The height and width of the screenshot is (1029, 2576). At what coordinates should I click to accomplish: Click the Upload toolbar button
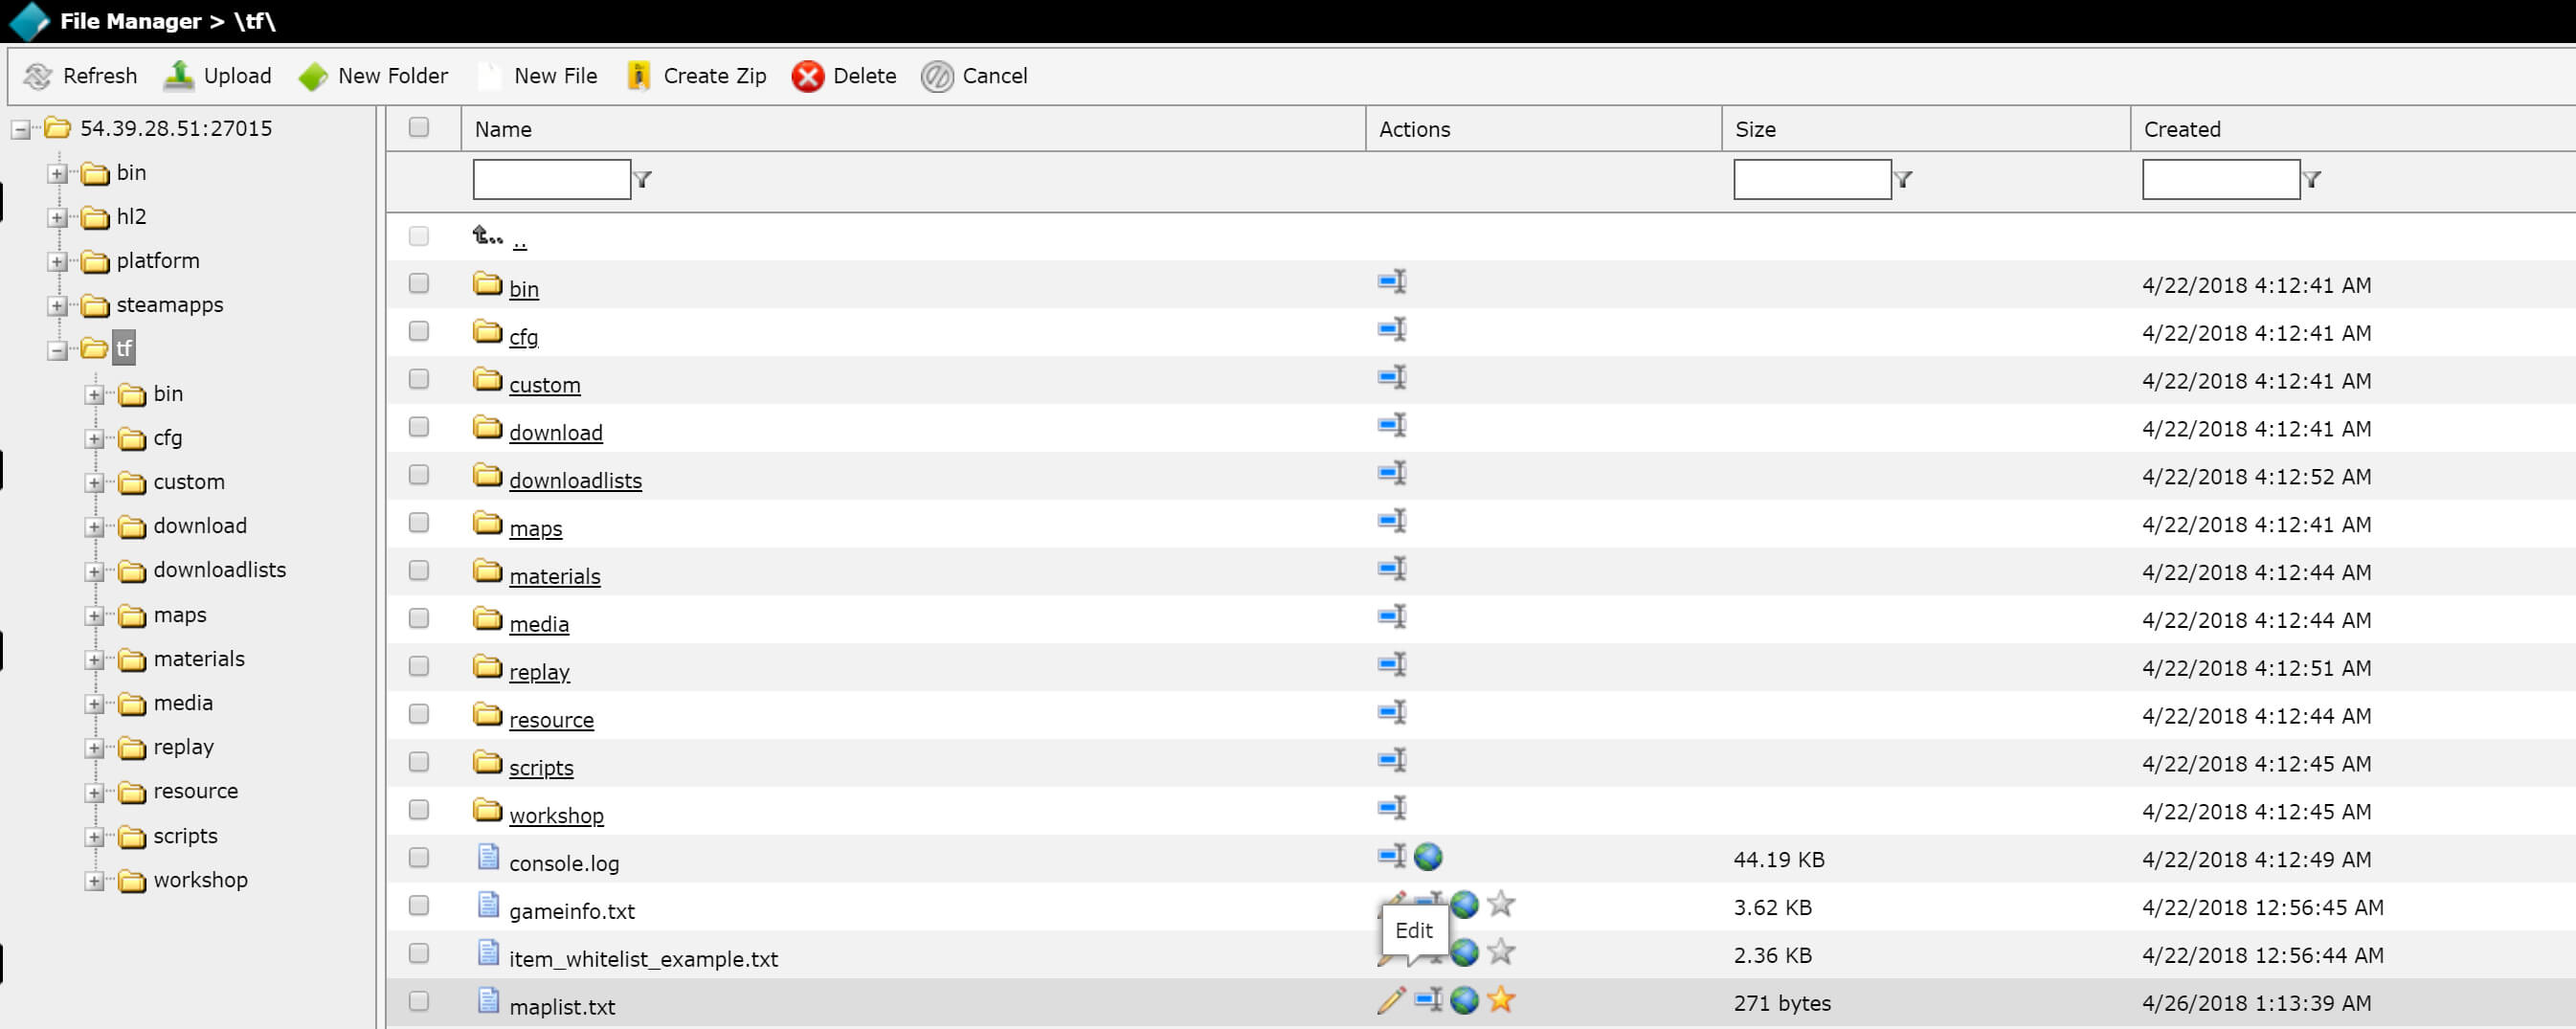(x=217, y=76)
